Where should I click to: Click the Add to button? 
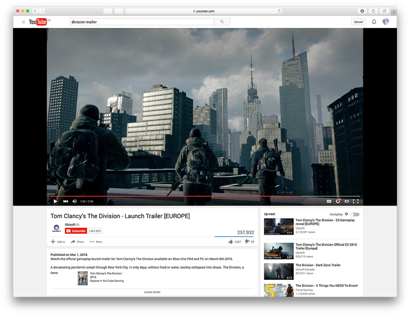click(58, 242)
